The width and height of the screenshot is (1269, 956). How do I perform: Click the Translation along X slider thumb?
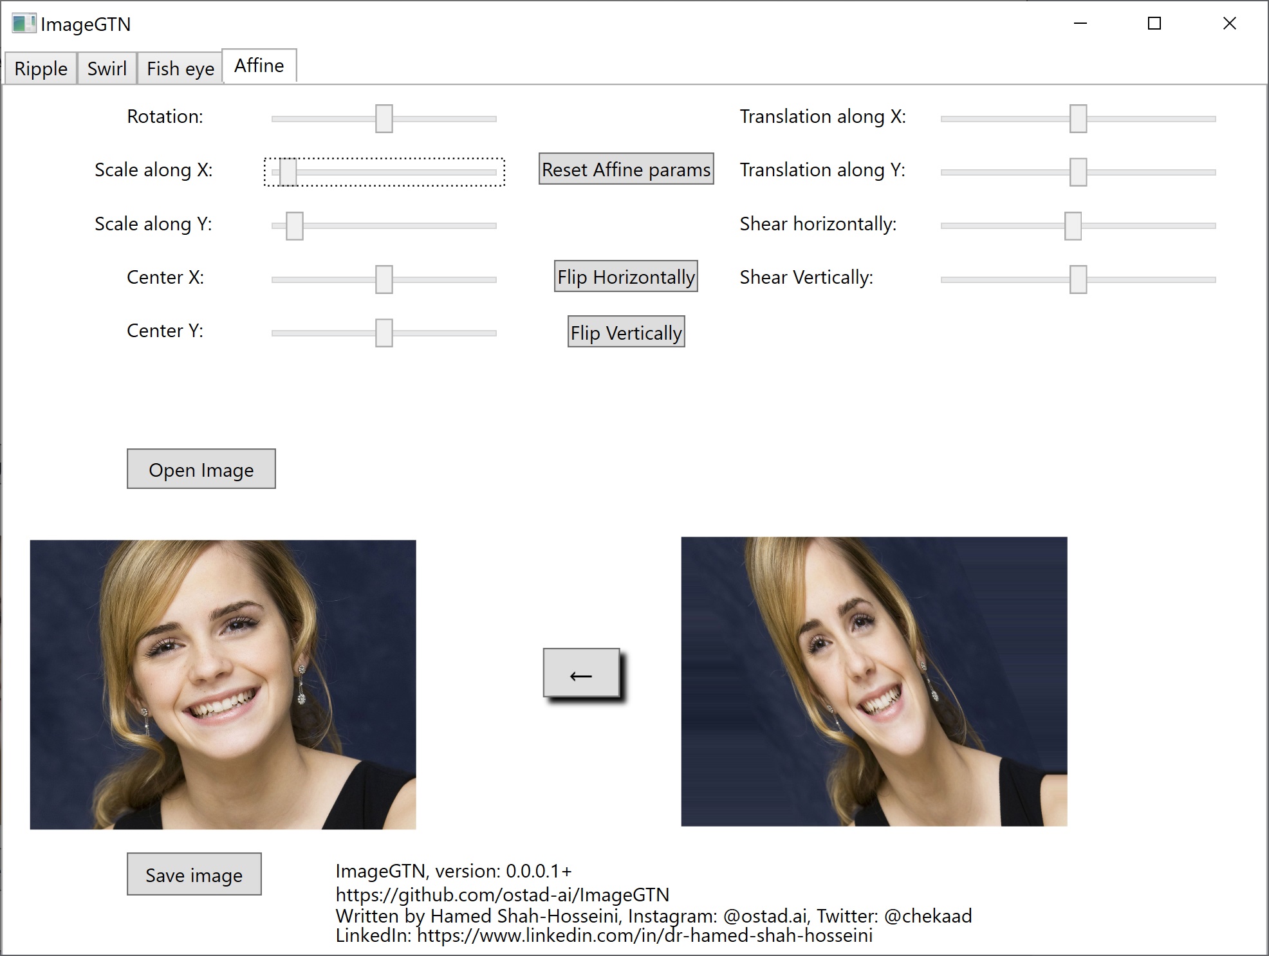point(1078,119)
